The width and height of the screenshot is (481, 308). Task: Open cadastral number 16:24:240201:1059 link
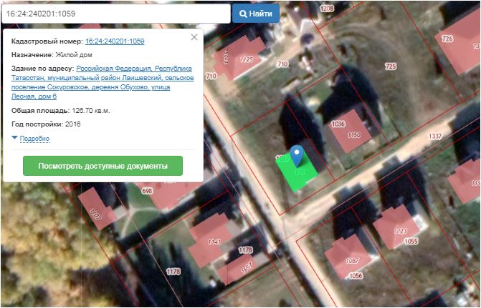115,41
